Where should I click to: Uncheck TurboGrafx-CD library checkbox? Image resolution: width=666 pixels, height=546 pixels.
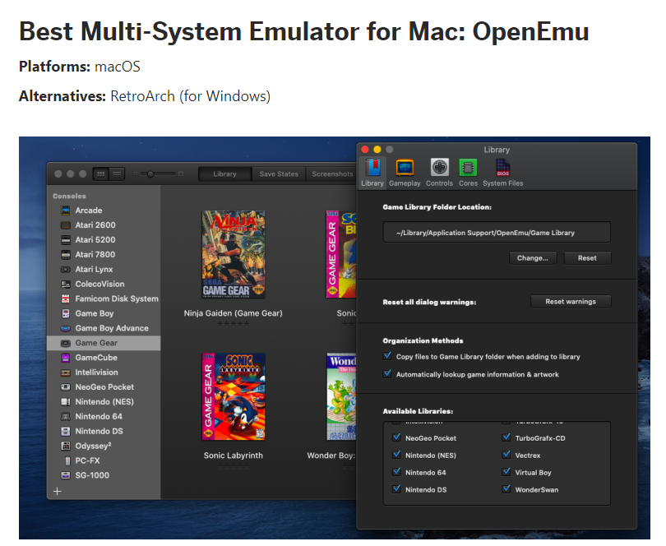[506, 437]
